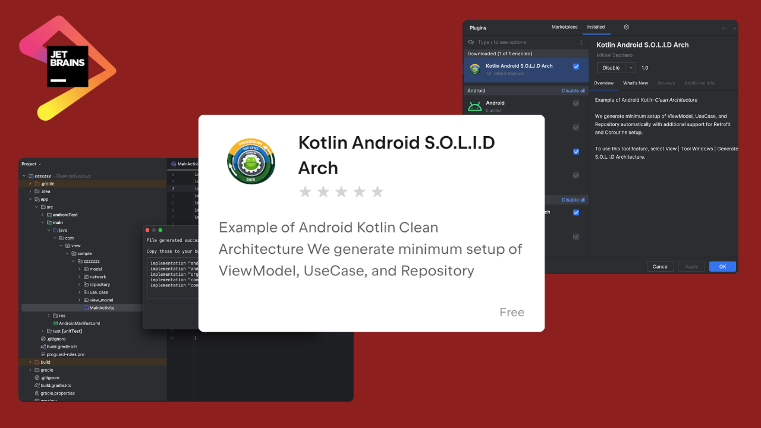761x428 pixels.
Task: Click Disable all beside the Android section
Action: [574, 91]
